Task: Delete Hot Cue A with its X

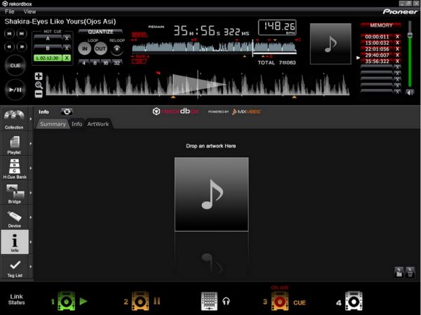Action: click(67, 39)
